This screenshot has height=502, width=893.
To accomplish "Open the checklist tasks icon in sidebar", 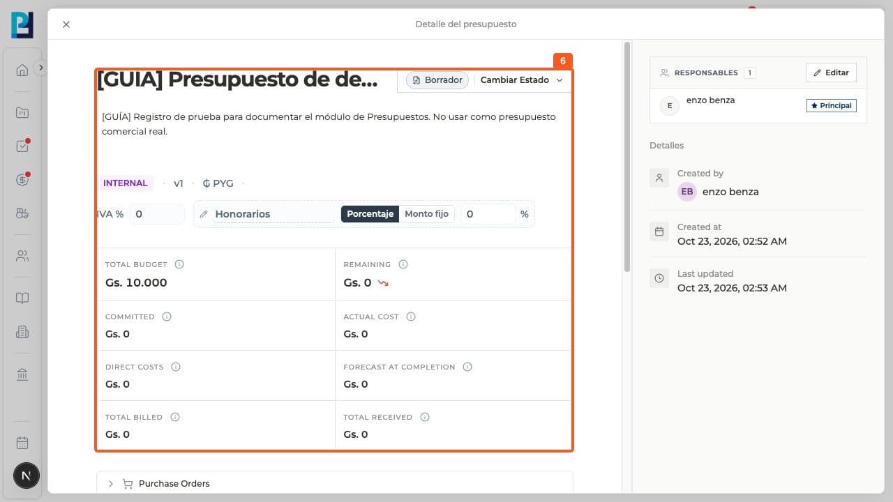I will tap(22, 146).
